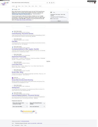98x127 pixels.
Task: Click 'Try without personalization' link
Action: 25,121
